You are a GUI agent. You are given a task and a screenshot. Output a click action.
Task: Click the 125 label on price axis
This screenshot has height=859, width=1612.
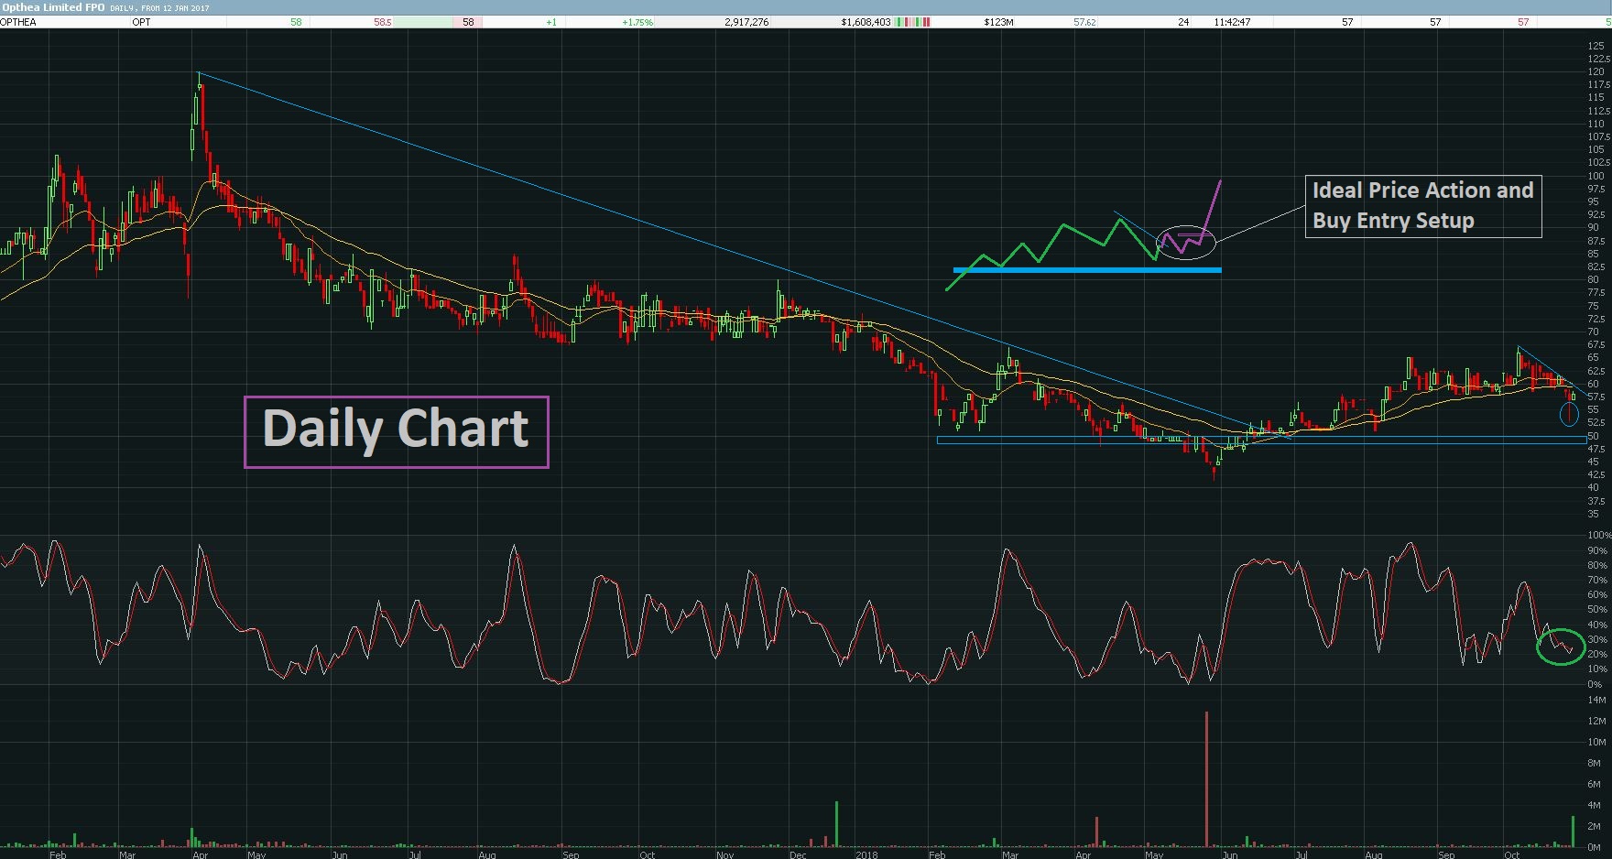point(1596,45)
